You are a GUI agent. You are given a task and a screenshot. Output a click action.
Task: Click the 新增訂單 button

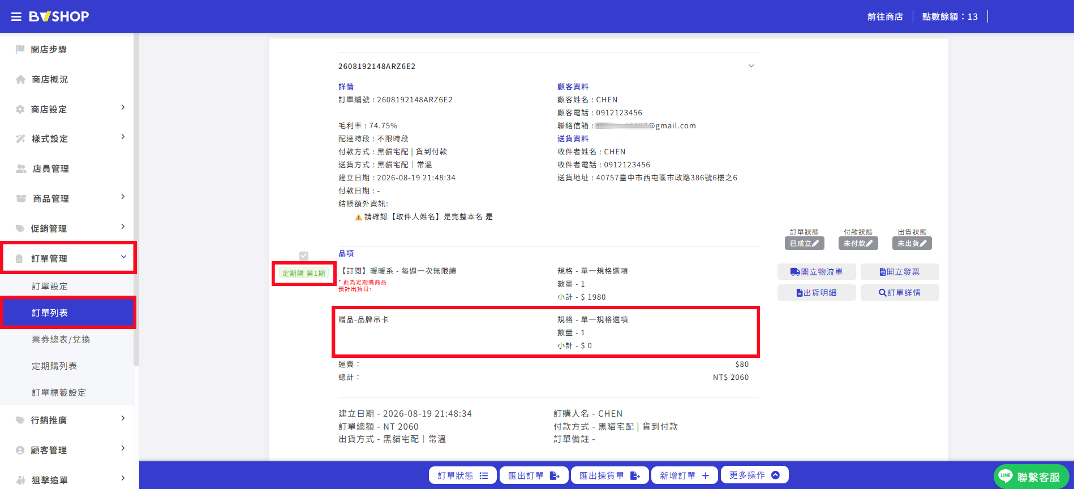click(685, 475)
